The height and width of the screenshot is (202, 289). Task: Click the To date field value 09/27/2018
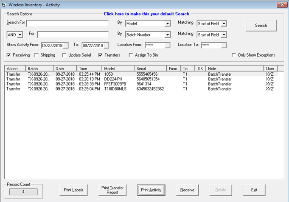[x=93, y=46]
